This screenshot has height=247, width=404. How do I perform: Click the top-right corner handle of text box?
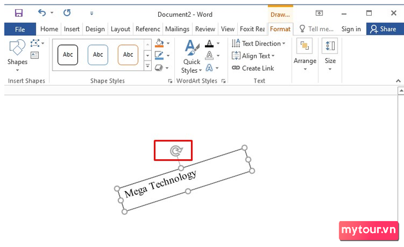[x=245, y=148]
